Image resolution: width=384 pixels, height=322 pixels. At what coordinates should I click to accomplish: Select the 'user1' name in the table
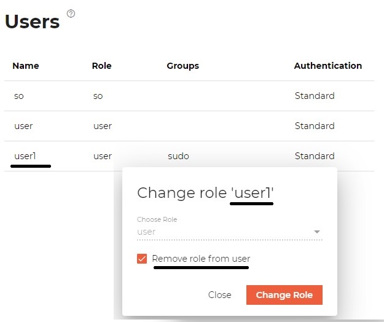pos(25,156)
